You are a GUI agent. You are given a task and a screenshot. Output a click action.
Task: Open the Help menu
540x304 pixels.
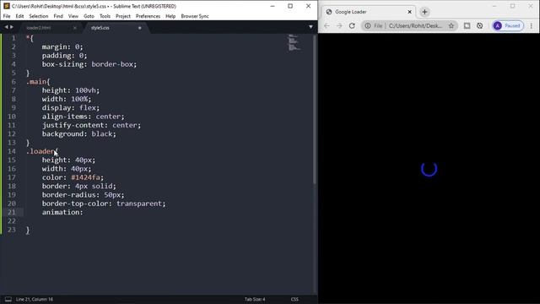(x=170, y=16)
